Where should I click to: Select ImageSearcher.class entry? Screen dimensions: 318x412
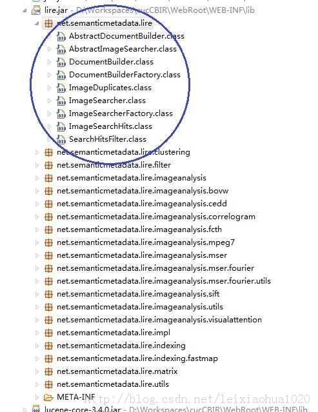107,101
